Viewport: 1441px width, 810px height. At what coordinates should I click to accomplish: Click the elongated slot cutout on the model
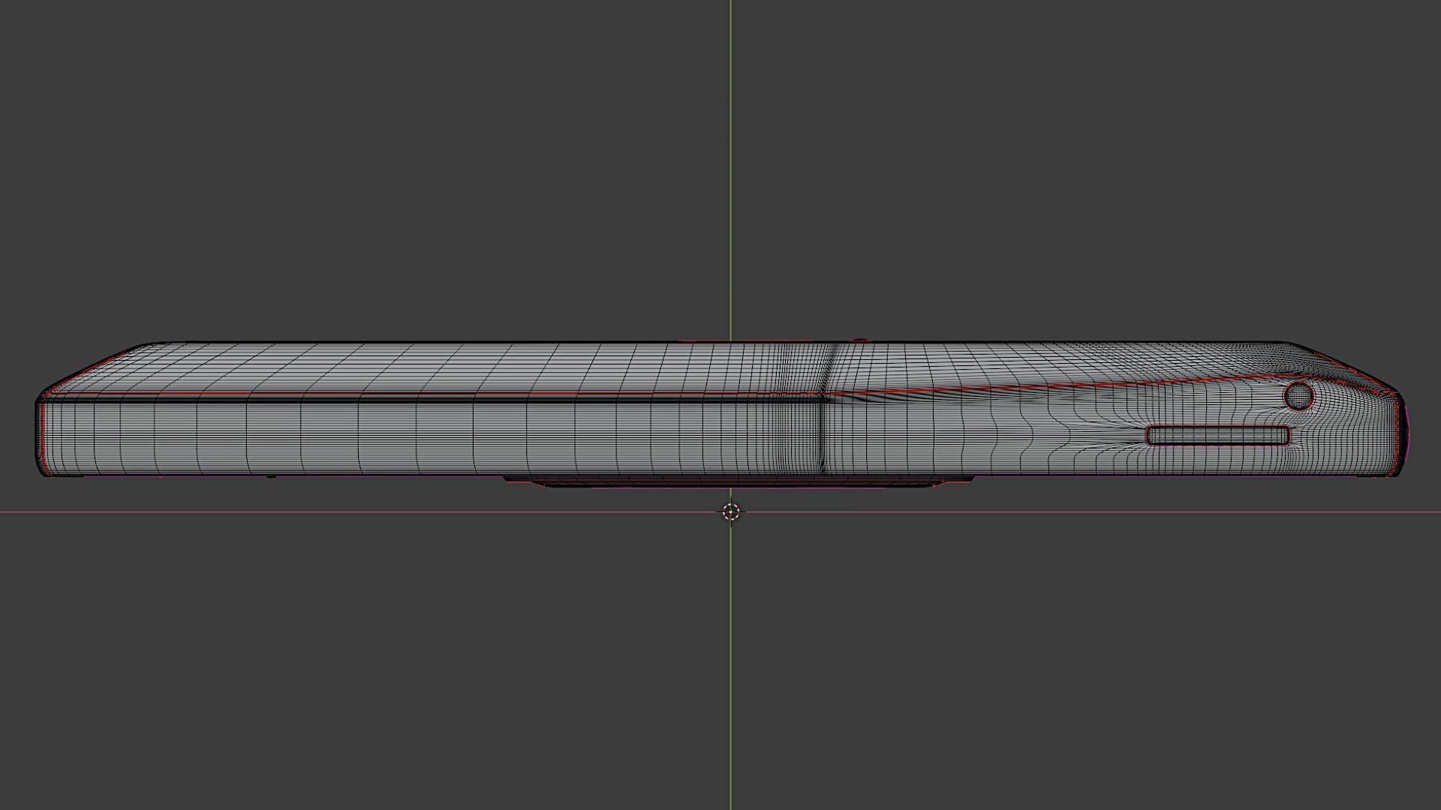pos(1218,436)
